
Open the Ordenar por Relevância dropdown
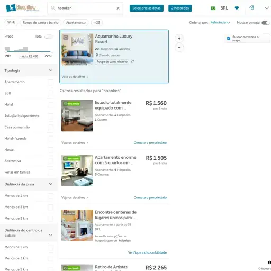(220, 22)
